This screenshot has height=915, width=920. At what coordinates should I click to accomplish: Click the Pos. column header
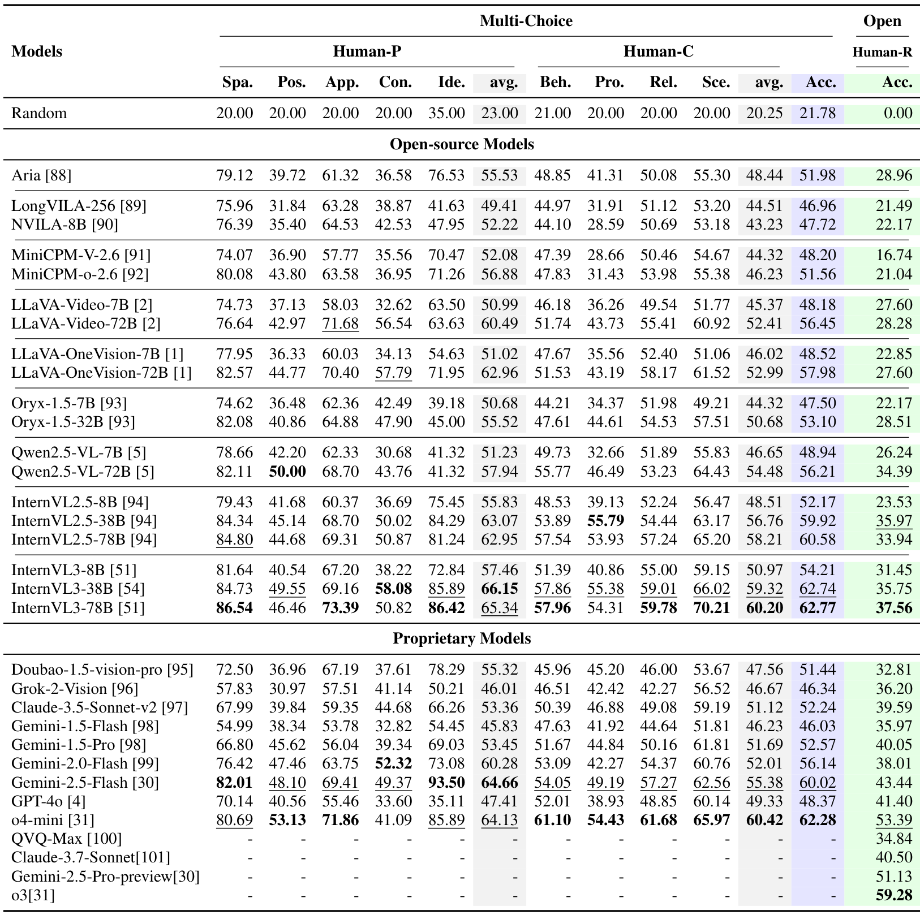click(x=291, y=83)
